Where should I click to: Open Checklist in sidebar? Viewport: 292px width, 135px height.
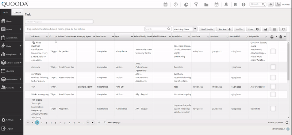[12, 71]
